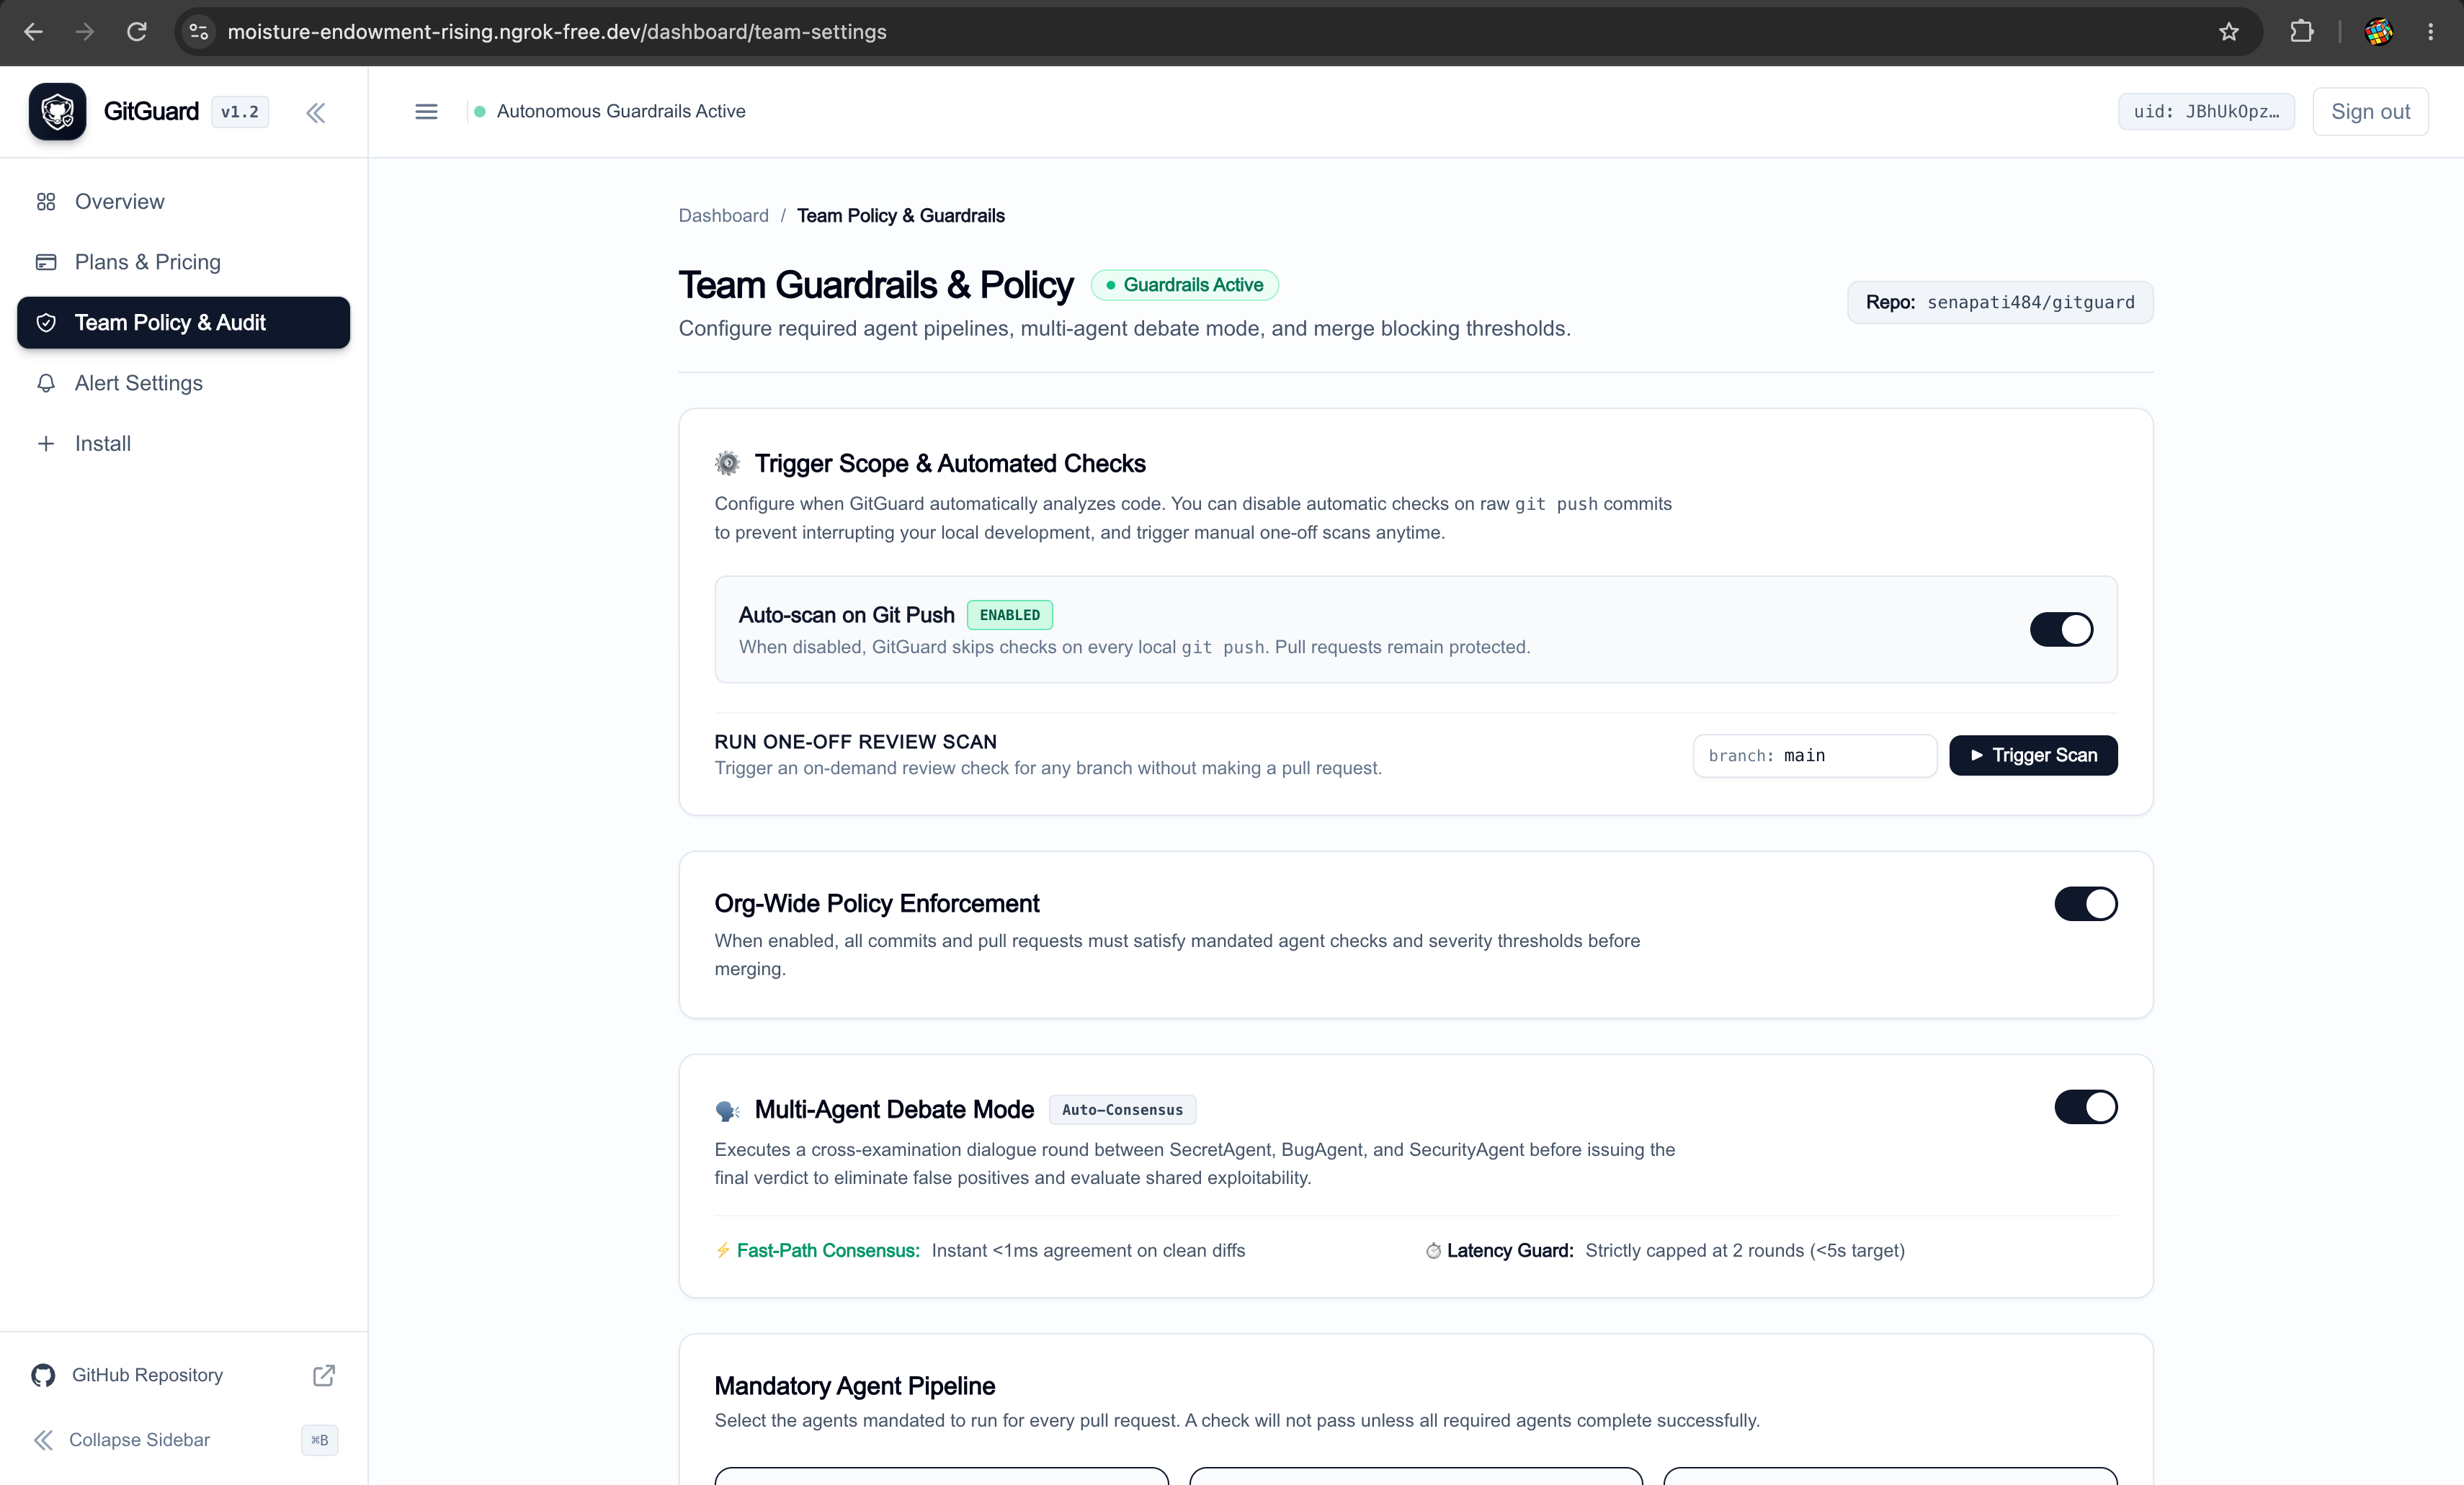Go back with browser back arrow
2464x1485 pixels.
pos(33,32)
